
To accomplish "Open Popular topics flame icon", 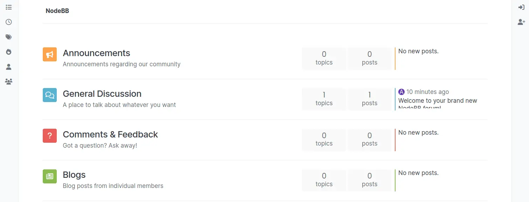I will [x=9, y=52].
